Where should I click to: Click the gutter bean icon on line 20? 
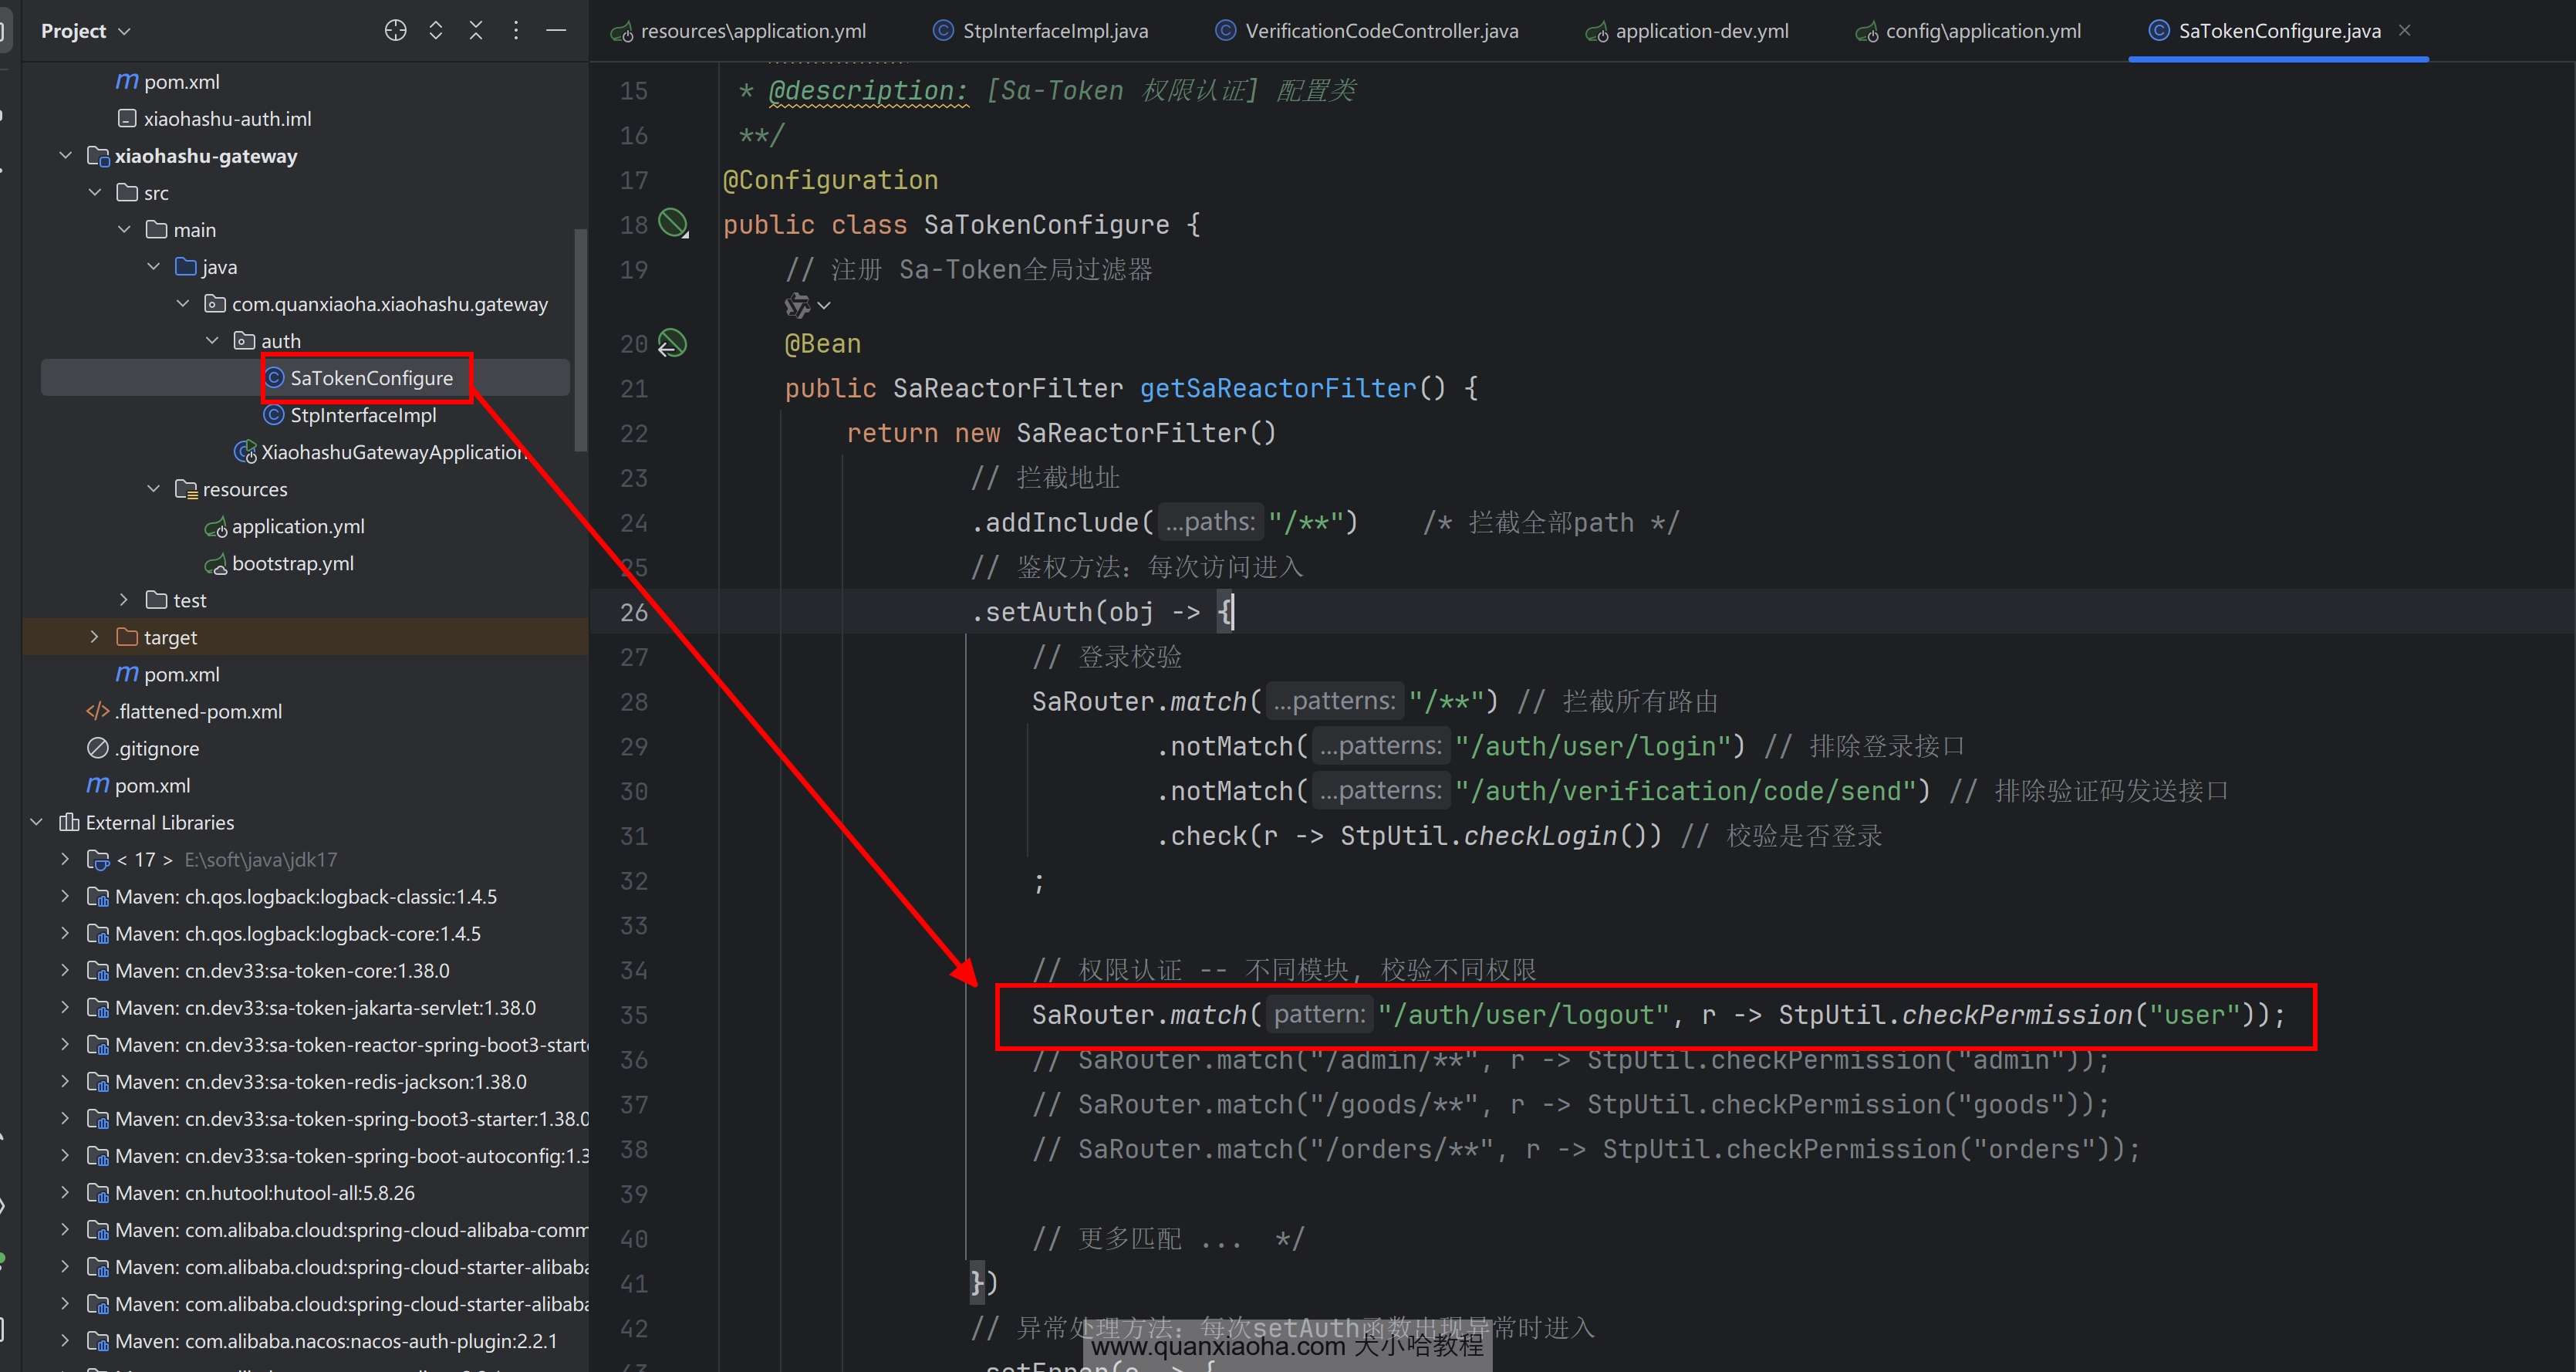[x=672, y=343]
